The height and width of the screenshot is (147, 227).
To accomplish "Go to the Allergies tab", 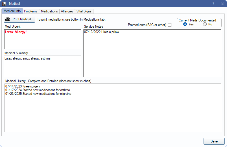I will 67,11.
